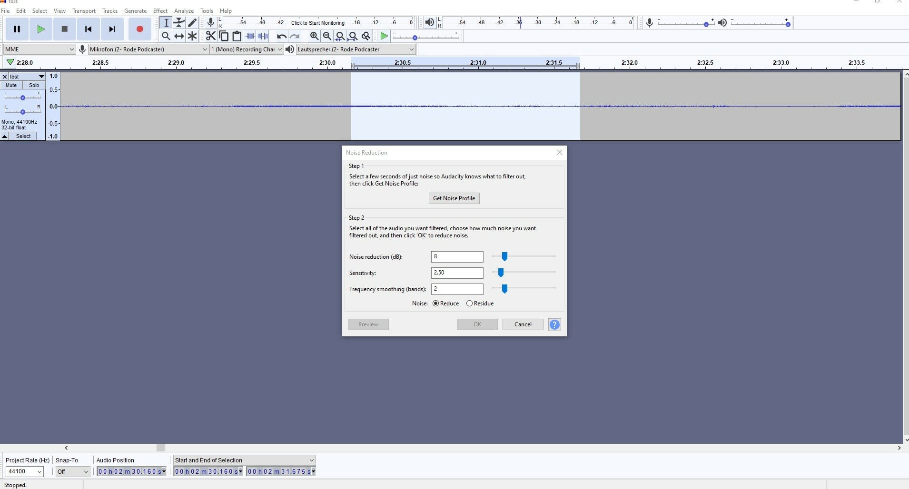This screenshot has width=909, height=489.
Task: Close the Noise Reduction dialog
Action: pyautogui.click(x=560, y=152)
